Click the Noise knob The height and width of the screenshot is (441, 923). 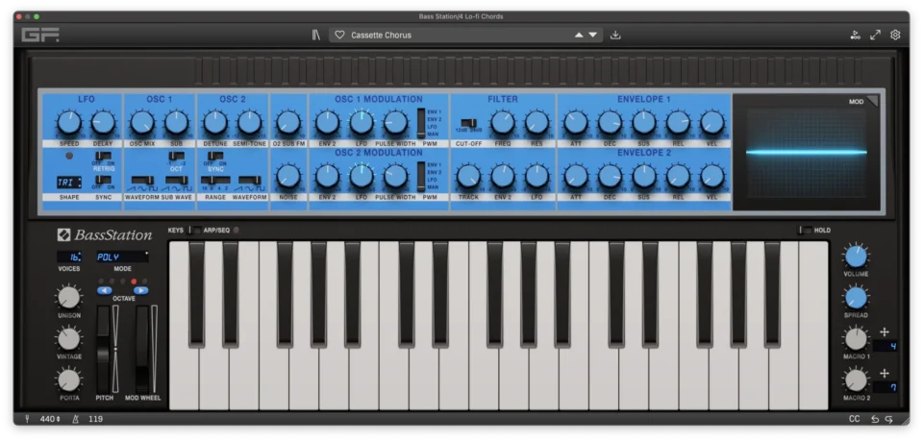pos(288,177)
